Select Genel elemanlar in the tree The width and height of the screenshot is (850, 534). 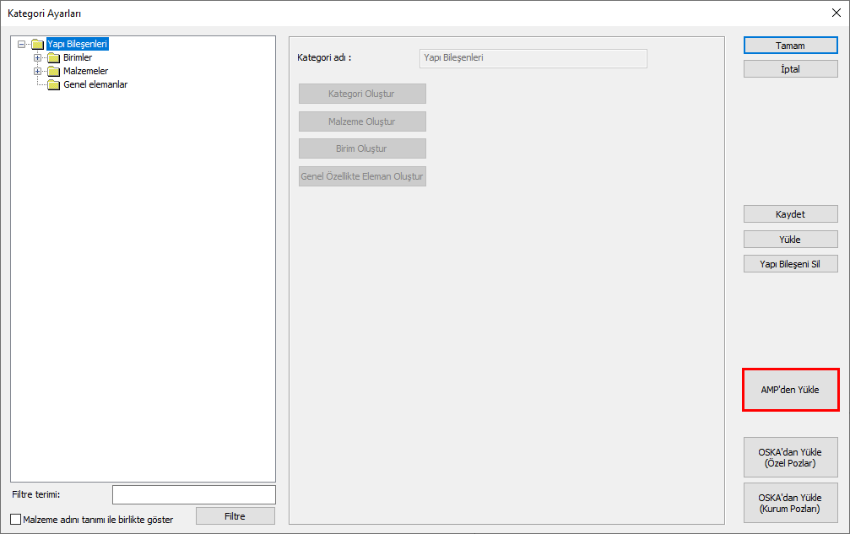(x=95, y=84)
